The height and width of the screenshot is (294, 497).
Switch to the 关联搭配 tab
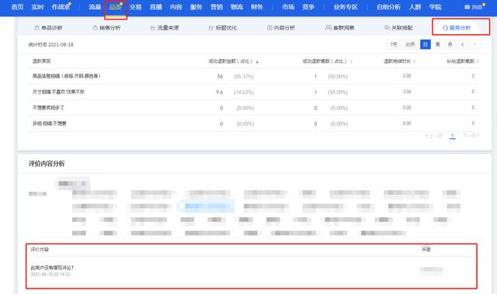[398, 28]
